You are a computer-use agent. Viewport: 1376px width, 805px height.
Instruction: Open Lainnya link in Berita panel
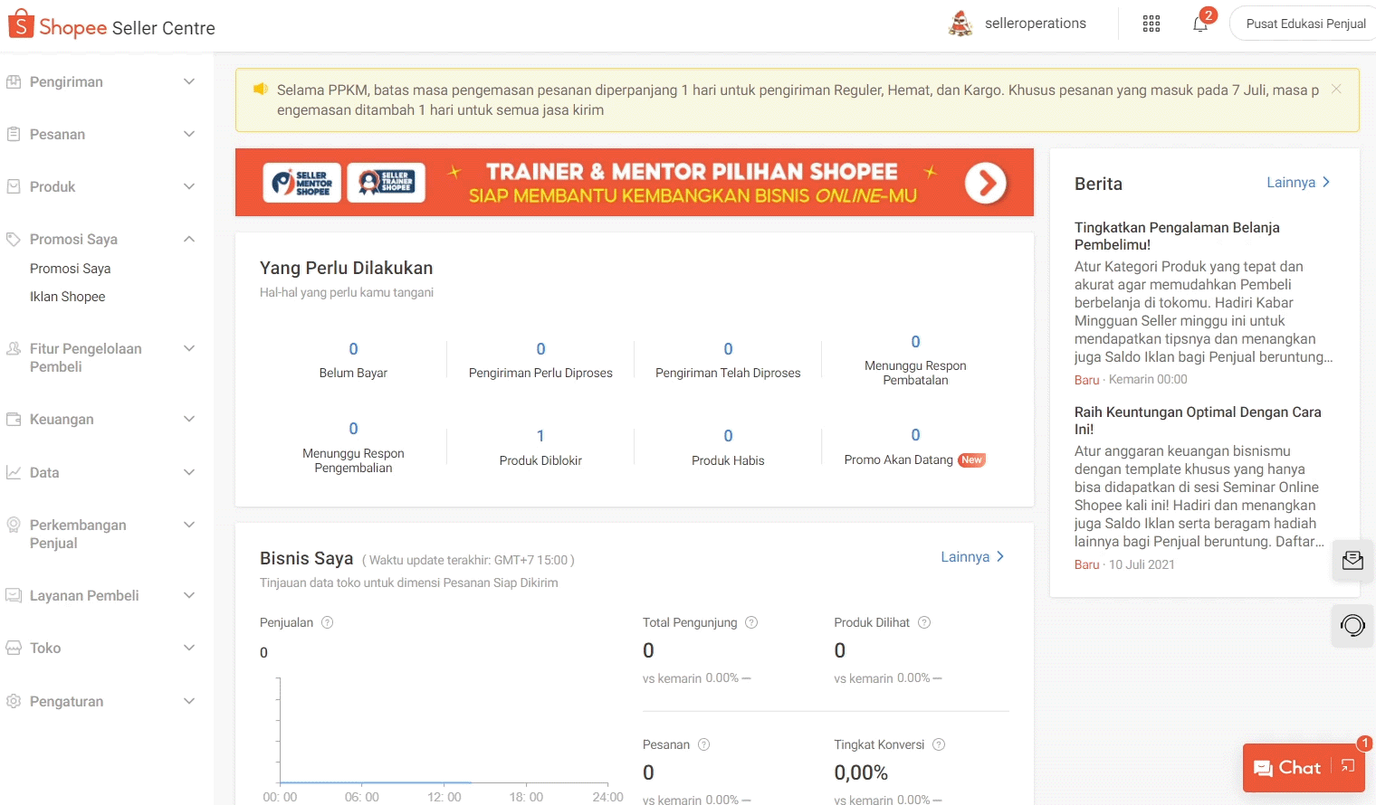pyautogui.click(x=1297, y=183)
